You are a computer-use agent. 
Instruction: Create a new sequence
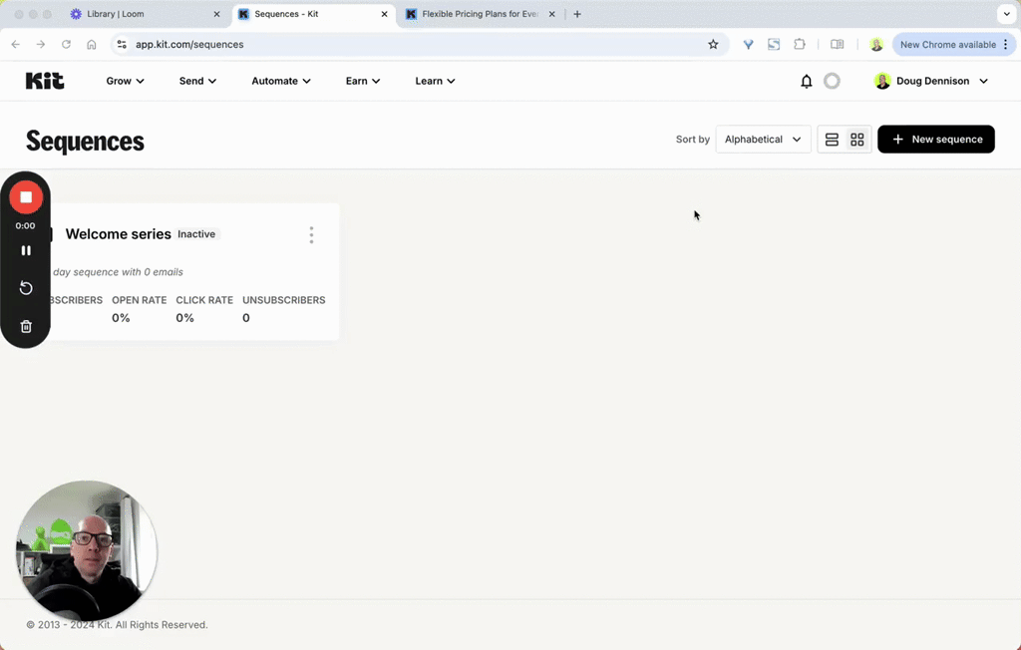click(935, 139)
